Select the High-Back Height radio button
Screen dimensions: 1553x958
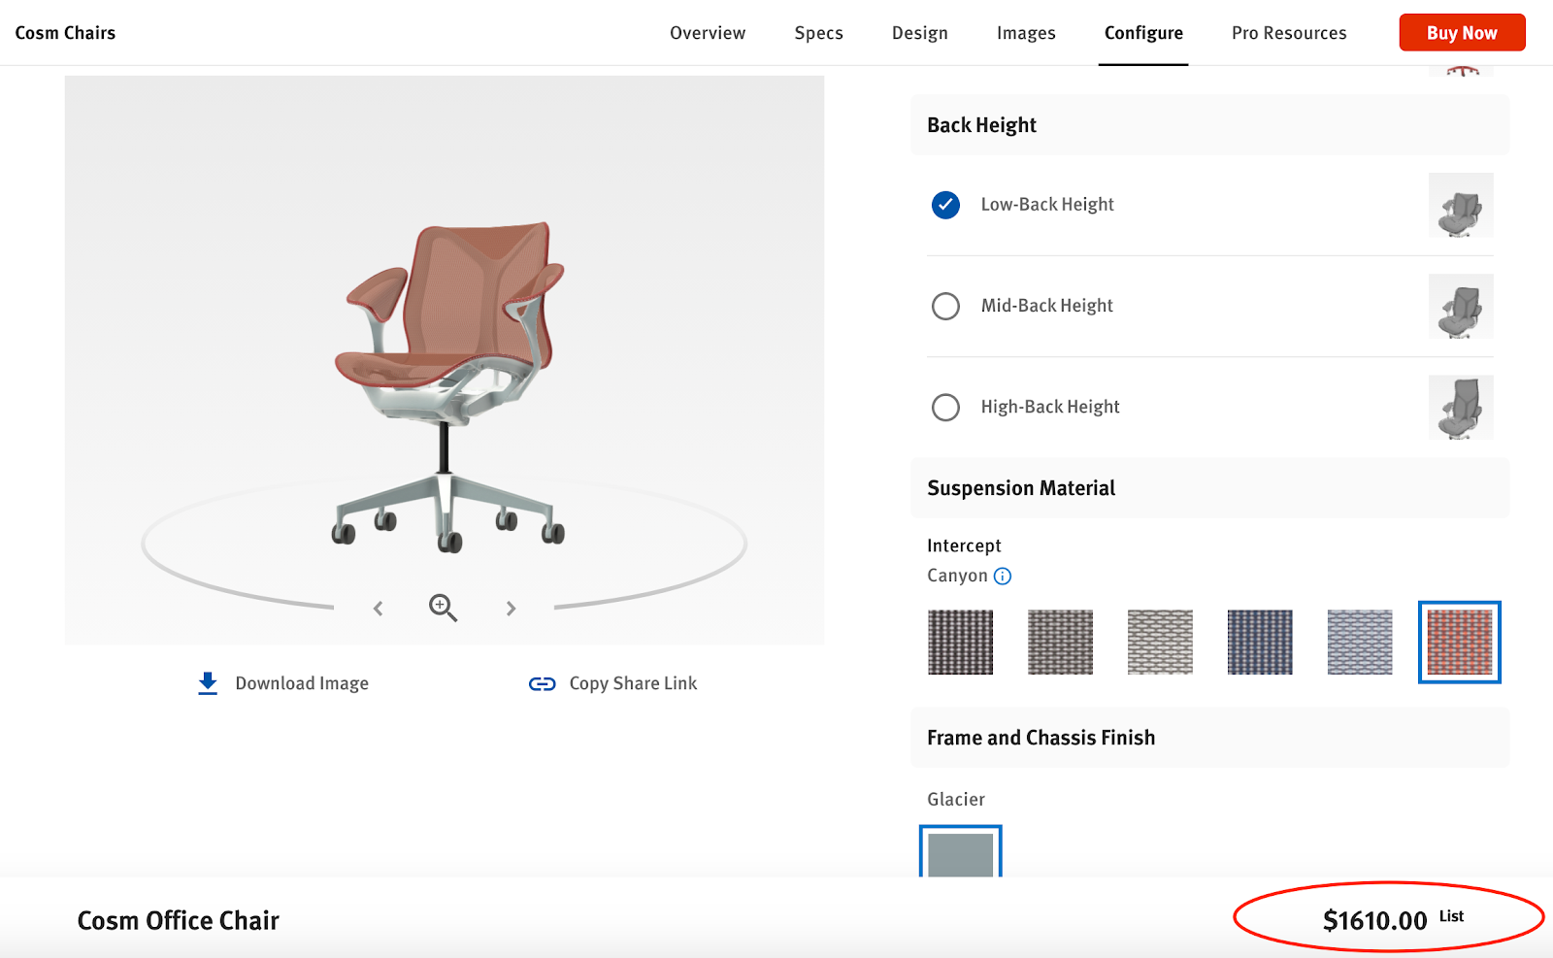[945, 408]
